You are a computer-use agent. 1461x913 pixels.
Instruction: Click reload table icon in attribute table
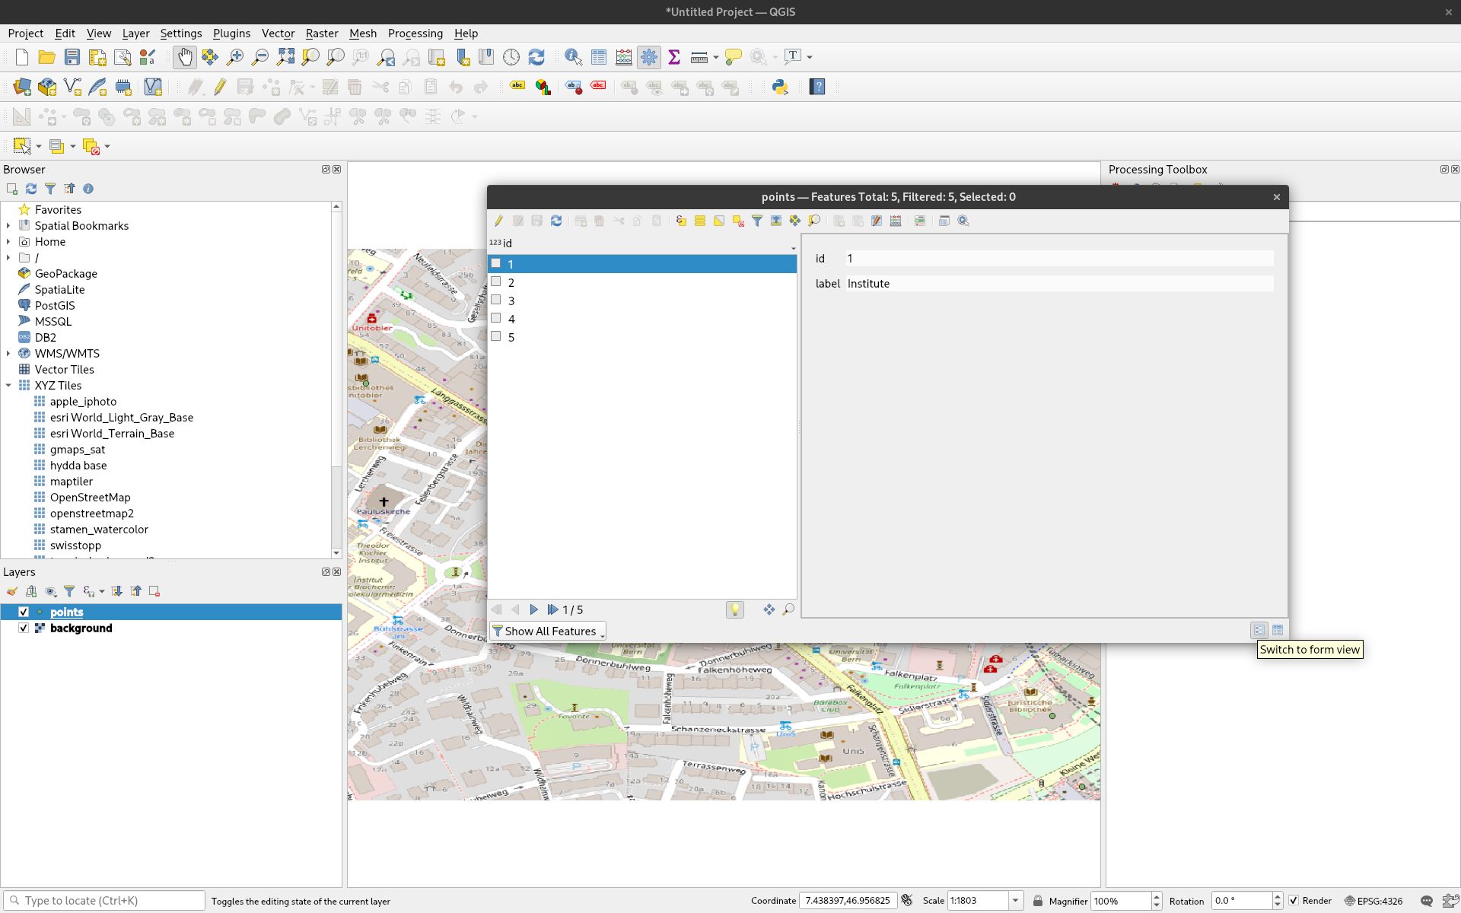coord(556,221)
